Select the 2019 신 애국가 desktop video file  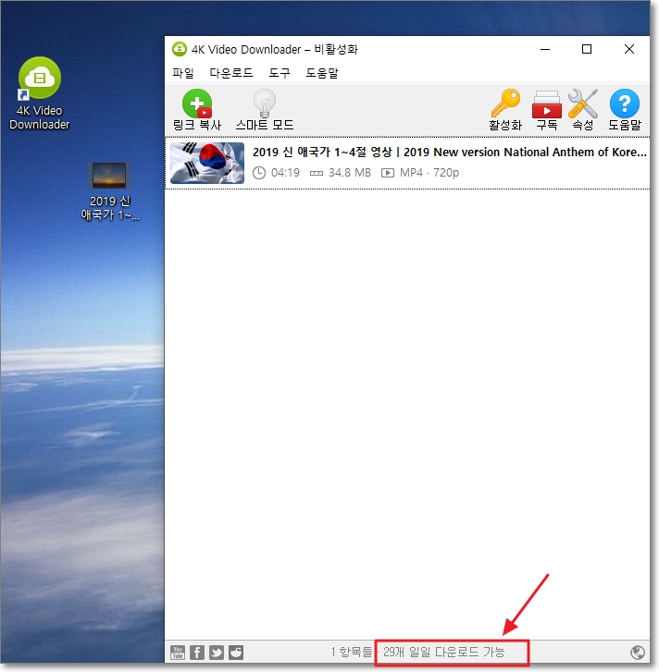point(110,191)
